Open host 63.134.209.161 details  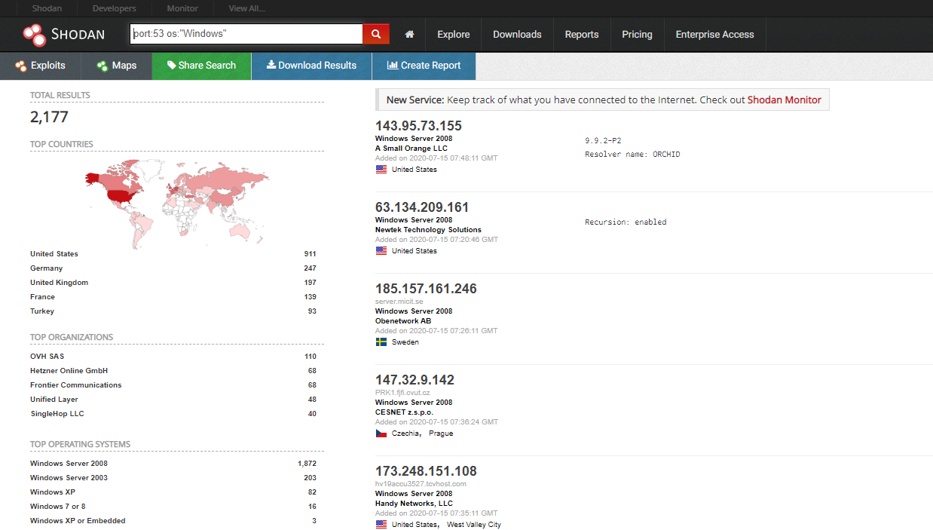422,207
